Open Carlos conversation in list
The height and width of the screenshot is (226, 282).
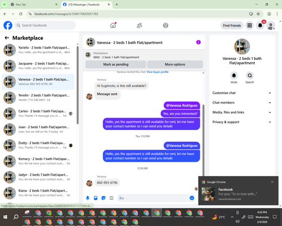click(x=38, y=114)
